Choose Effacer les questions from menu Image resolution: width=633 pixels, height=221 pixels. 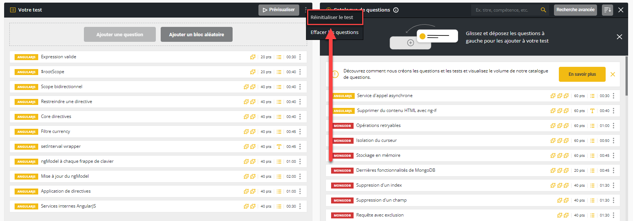point(334,32)
